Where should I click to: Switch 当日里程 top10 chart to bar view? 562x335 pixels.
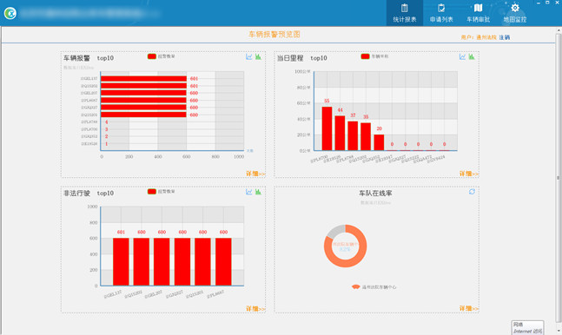(x=472, y=56)
